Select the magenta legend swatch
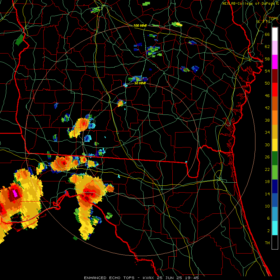 [x=275, y=62]
